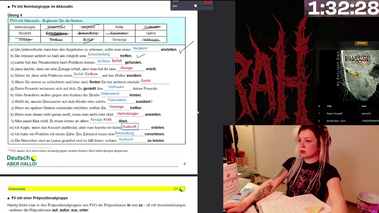The width and height of the screenshot is (379, 213).
Task: Click 'Verzicht' cell in the word table
Action: click(25, 33)
